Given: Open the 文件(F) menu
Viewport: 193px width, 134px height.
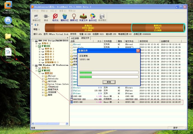Looking at the screenshot, I should pyautogui.click(x=35, y=11).
